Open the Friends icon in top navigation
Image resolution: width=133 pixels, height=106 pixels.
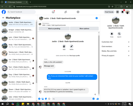point(66,12)
